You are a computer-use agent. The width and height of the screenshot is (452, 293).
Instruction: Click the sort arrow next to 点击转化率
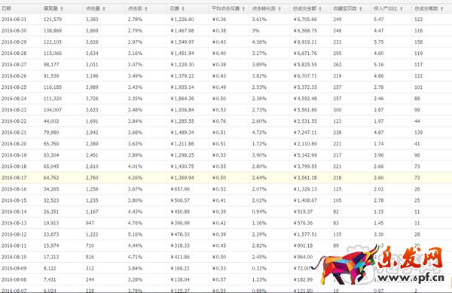click(279, 9)
